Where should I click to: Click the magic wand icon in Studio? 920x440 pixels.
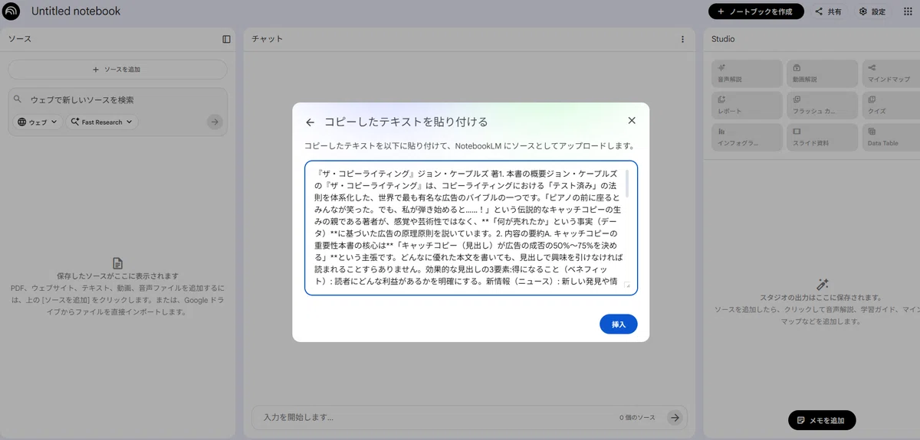click(x=823, y=283)
